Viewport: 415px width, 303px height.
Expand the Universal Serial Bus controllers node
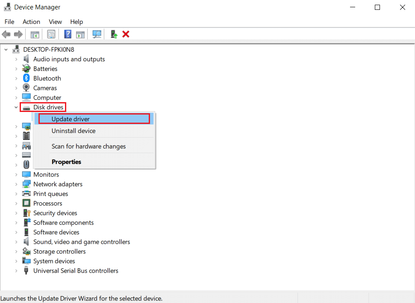click(16, 271)
